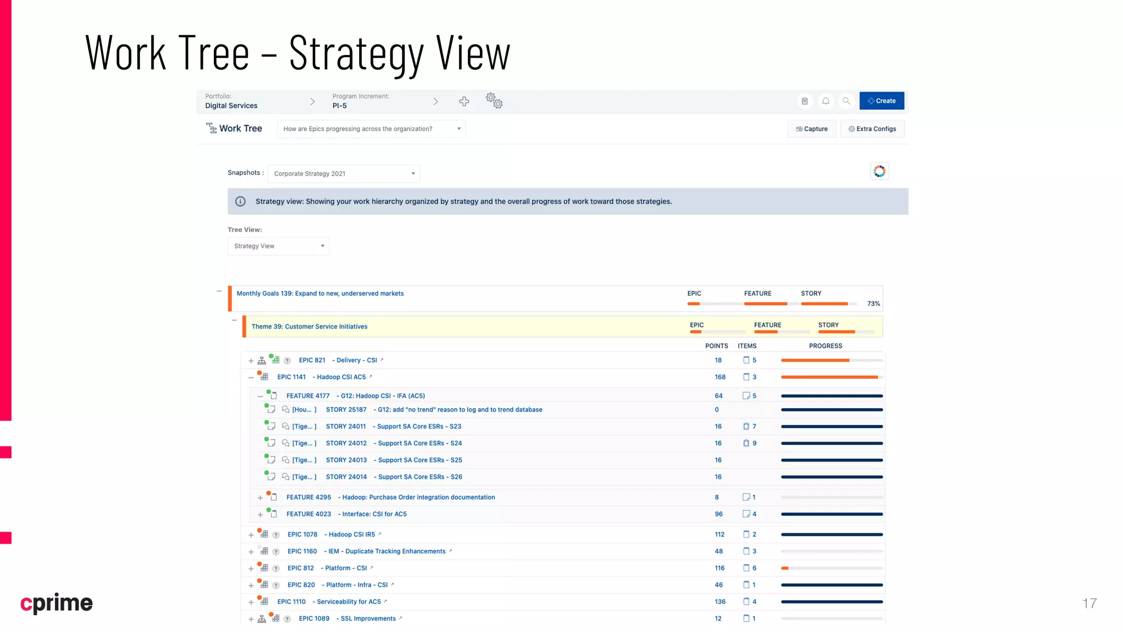Click the org chart icon on EPIC 821 row
1123x632 pixels.
(262, 360)
